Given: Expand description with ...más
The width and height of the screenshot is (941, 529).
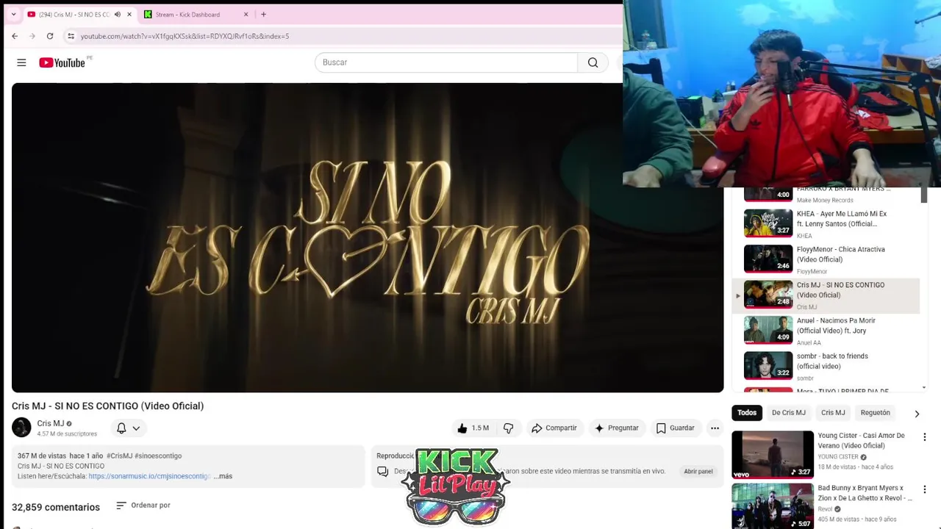Looking at the screenshot, I should [223, 476].
